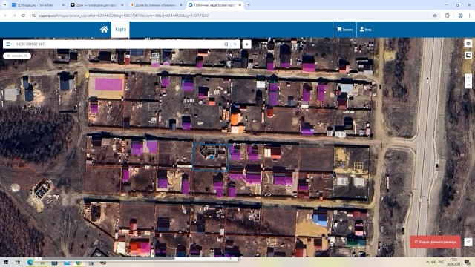475x267 pixels.
Task: Go back in browser history
Action: pos(5,16)
